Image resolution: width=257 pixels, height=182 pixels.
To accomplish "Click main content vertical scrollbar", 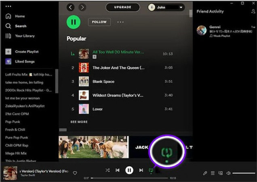I will 191,13.
